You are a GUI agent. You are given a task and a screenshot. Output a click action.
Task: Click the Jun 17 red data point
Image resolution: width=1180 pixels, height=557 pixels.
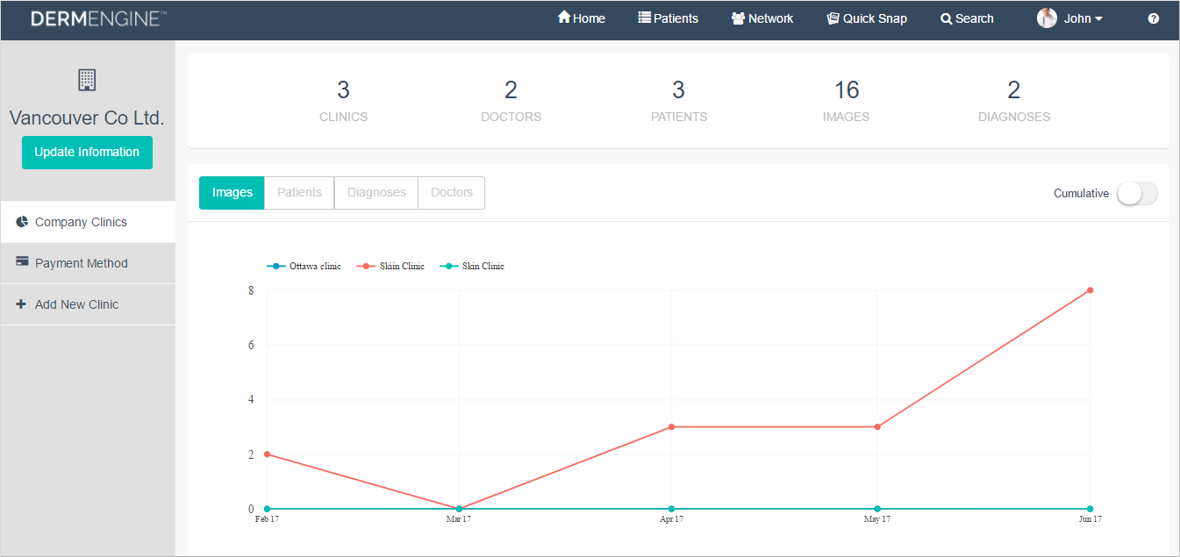(x=1090, y=290)
